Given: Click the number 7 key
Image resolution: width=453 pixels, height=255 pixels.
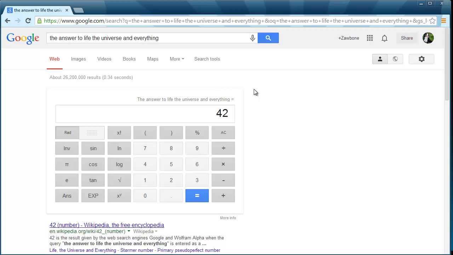Looking at the screenshot, I should 145,148.
